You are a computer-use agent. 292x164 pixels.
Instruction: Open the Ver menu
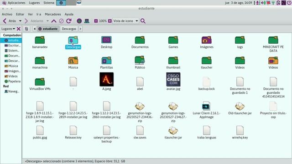point(31,14)
